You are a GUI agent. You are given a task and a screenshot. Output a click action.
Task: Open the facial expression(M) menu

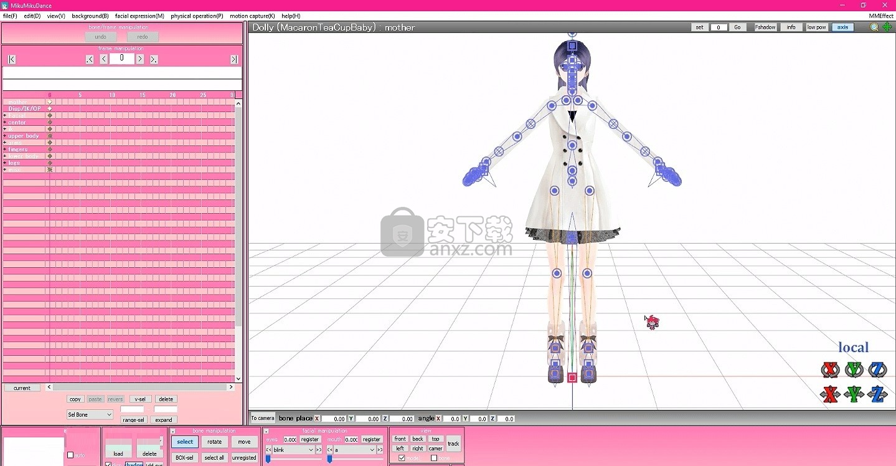(x=139, y=16)
